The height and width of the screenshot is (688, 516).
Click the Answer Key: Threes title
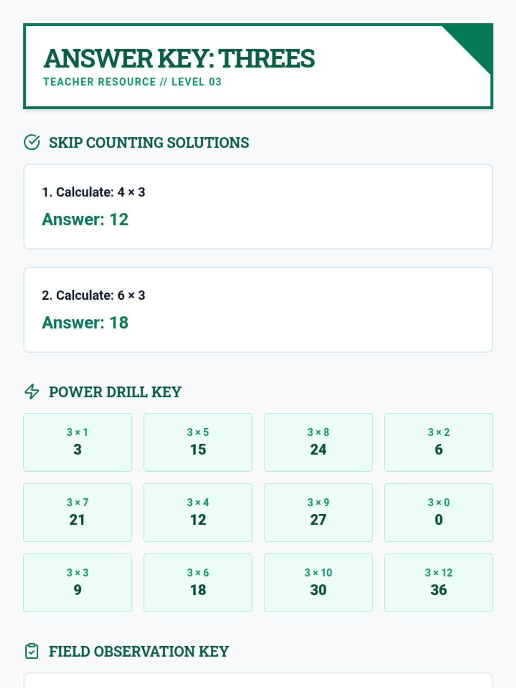coord(179,58)
